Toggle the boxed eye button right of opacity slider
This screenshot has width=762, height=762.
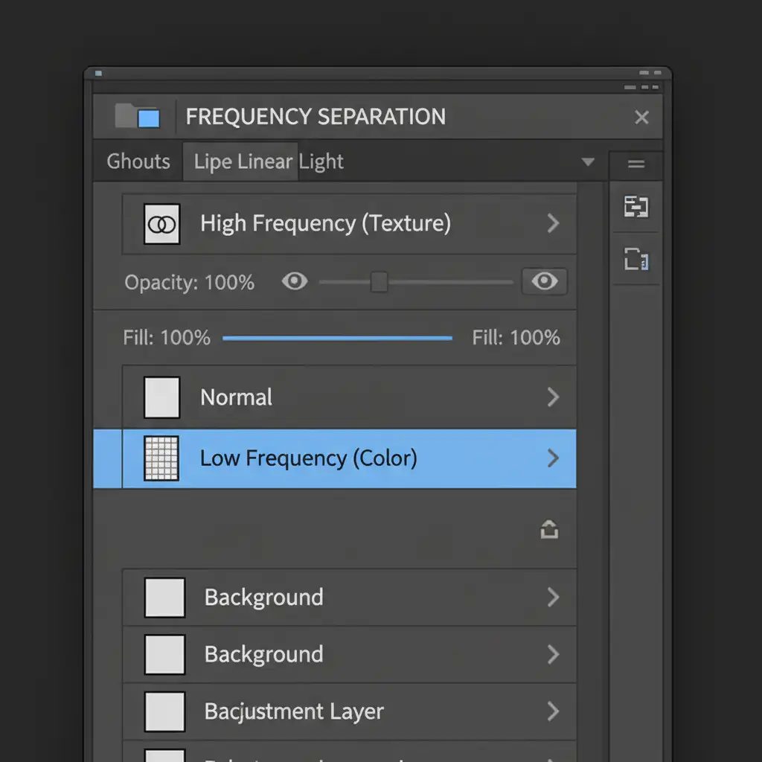545,281
